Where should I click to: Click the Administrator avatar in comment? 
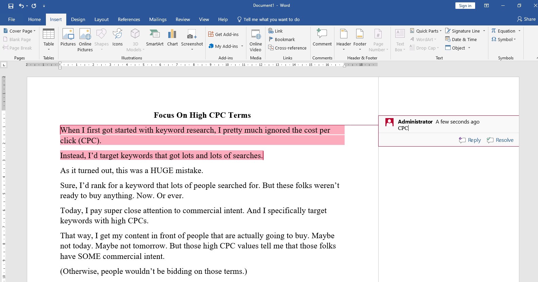[389, 122]
